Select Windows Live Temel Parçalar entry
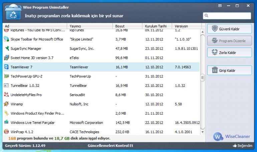Viewport: 257px width, 152px height. [x=33, y=123]
